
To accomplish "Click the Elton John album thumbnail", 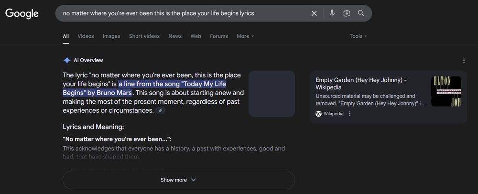I will [446, 91].
